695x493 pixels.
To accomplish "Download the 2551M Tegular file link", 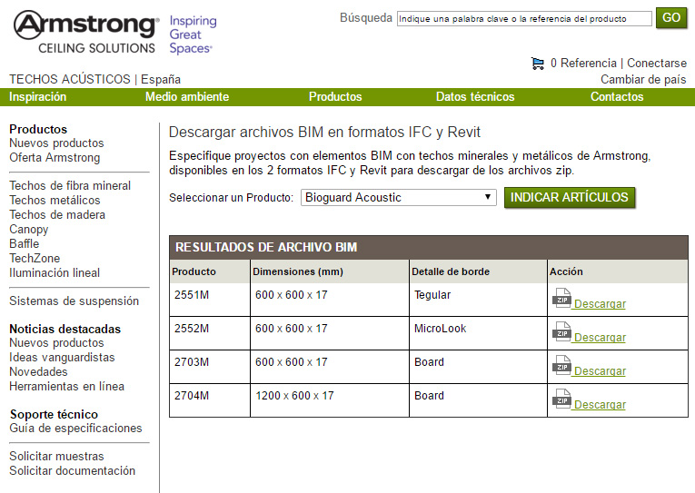I will coord(599,304).
